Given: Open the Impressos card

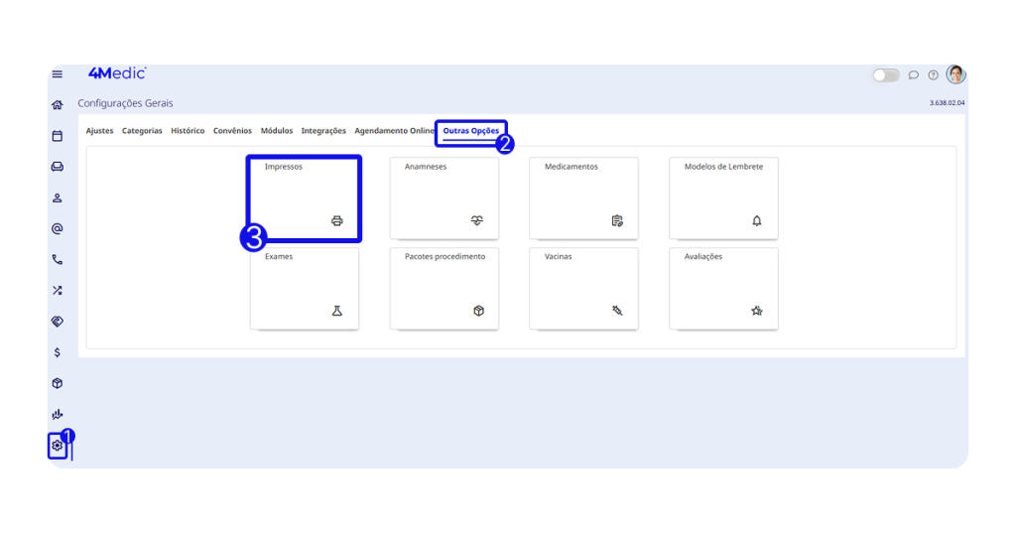Looking at the screenshot, I should click(x=304, y=197).
